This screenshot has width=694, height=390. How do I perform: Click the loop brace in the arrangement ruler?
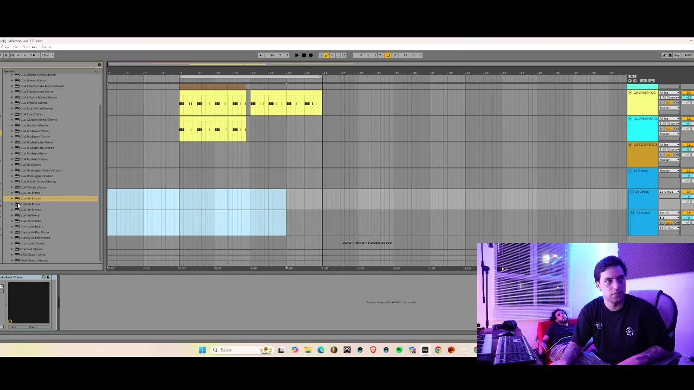point(250,77)
